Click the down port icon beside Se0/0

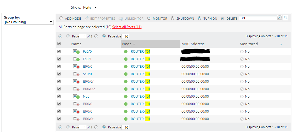click(x=76, y=74)
